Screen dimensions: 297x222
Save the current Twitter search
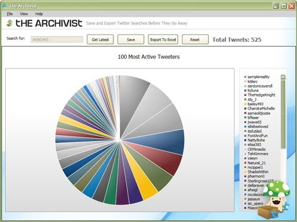(x=131, y=39)
